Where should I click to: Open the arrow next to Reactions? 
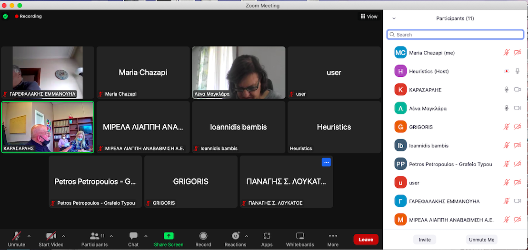[246, 236]
